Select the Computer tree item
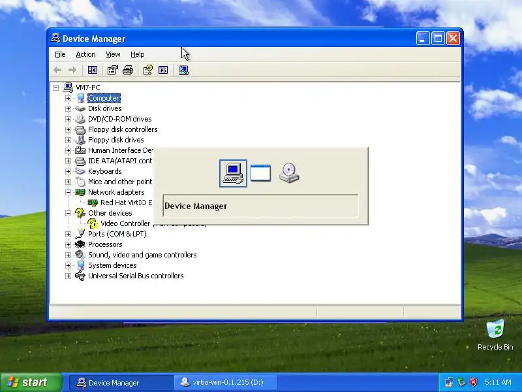This screenshot has width=522, height=392. tap(104, 98)
